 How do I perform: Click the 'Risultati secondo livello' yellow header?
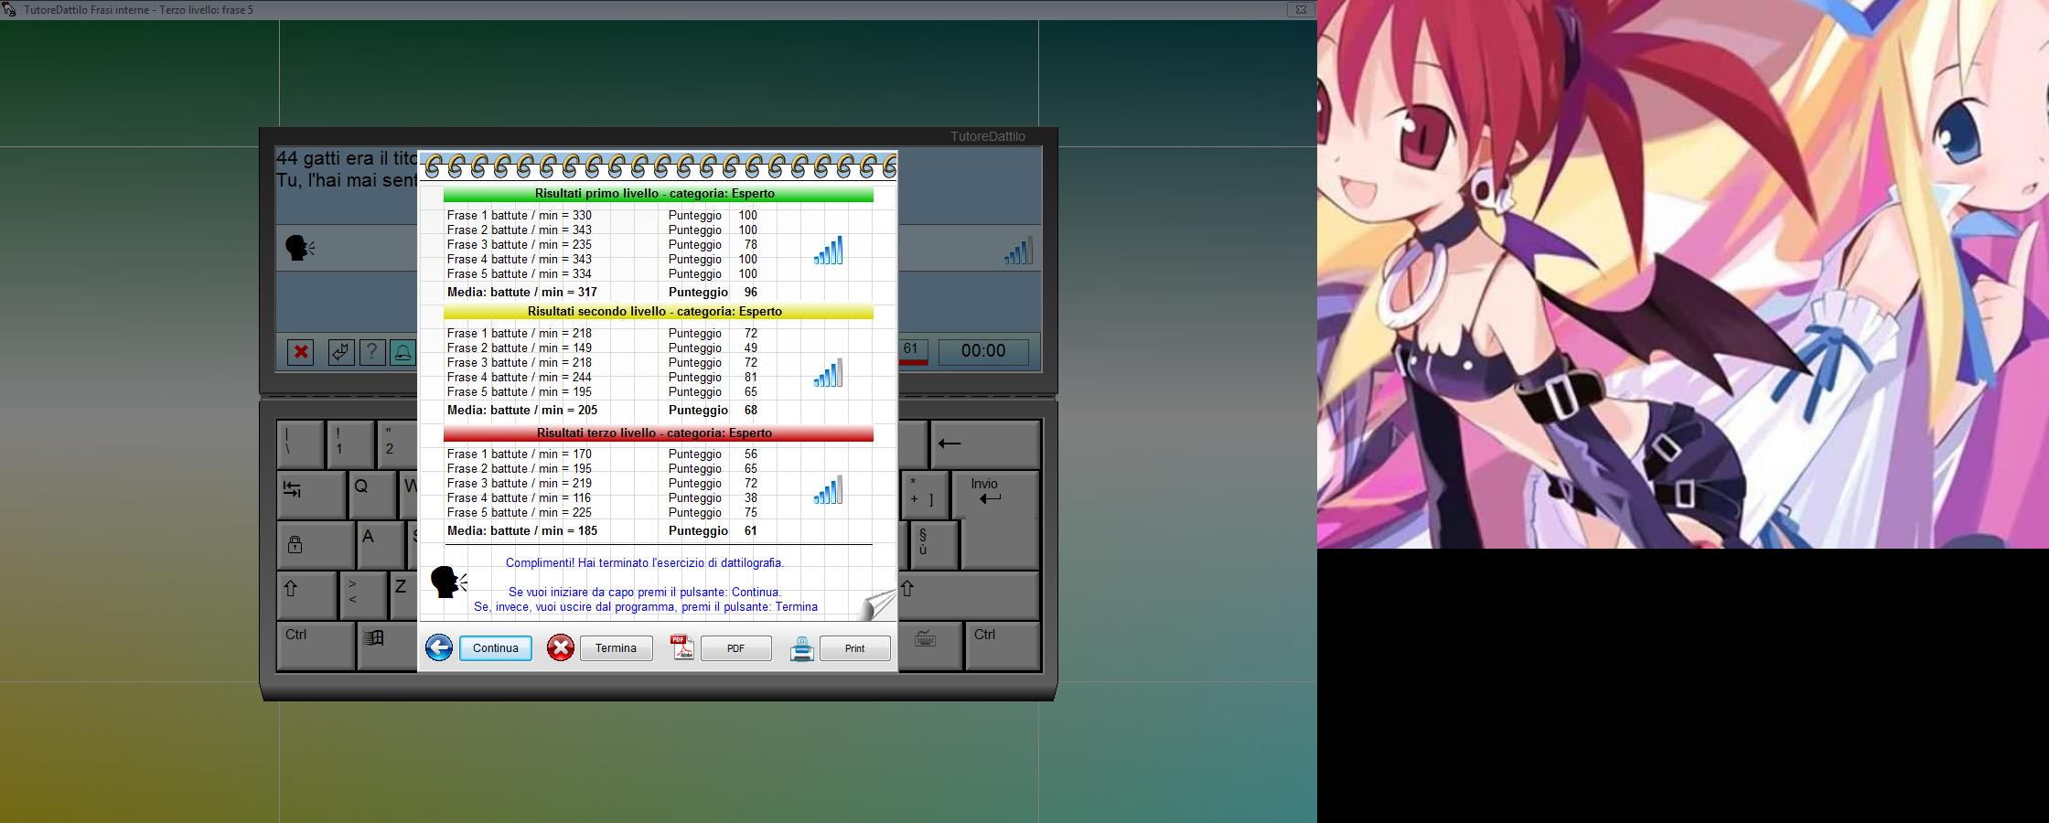pos(658,312)
